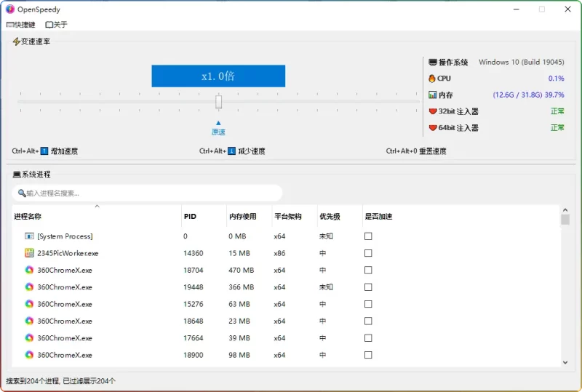The image size is (582, 392).
Task: Click the status bar process count text
Action: pyautogui.click(x=61, y=381)
